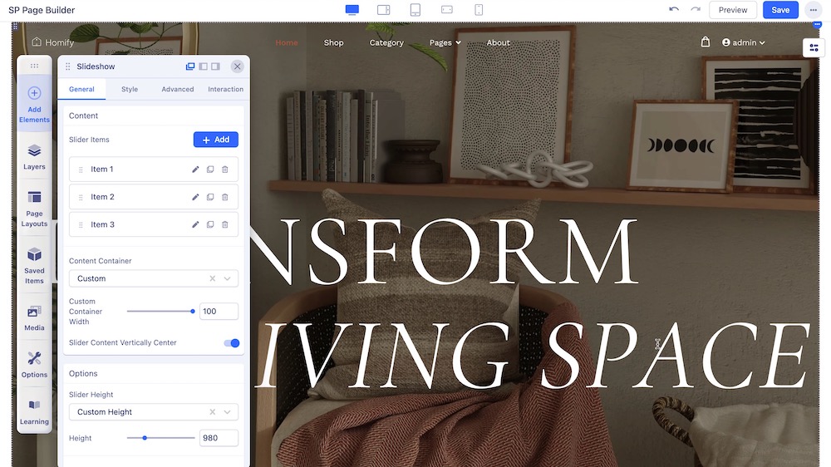This screenshot has width=831, height=467.
Task: Switch to tablet device preview icon
Action: [415, 10]
